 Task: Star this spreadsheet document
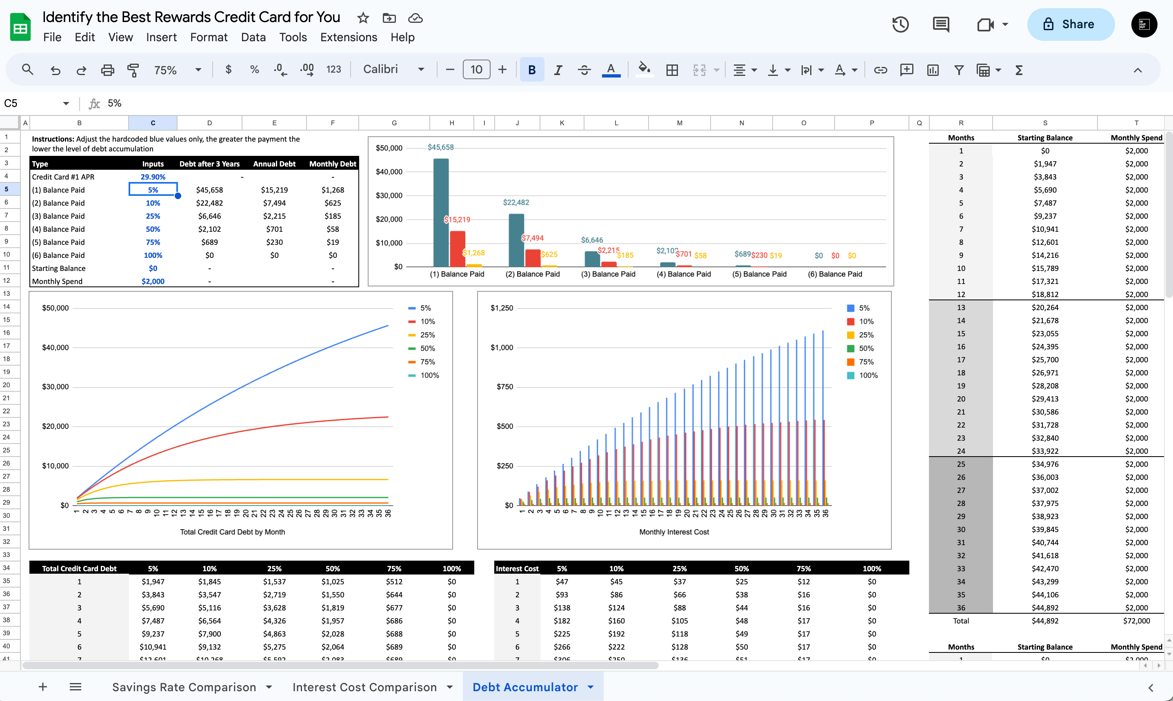coord(363,18)
